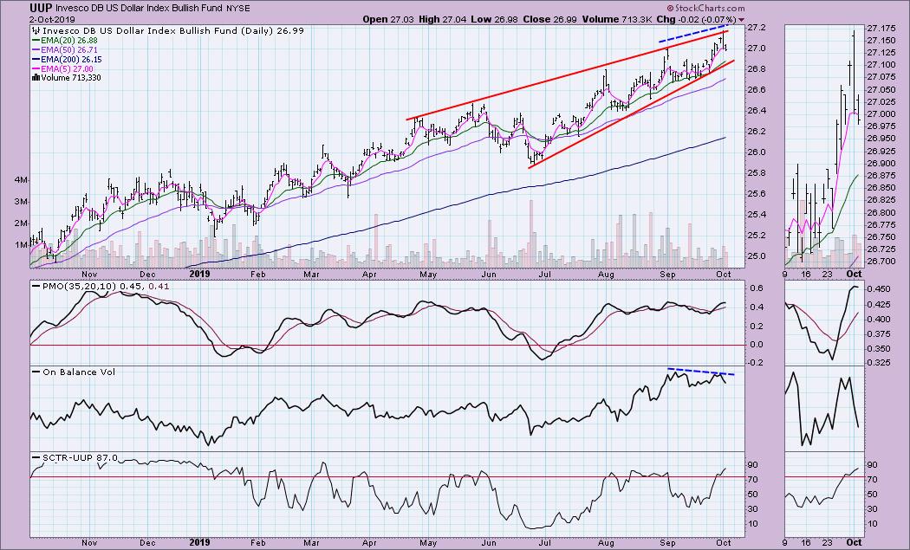Click the dashed blue divergence line above price
The width and height of the screenshot is (910, 550).
[x=692, y=34]
